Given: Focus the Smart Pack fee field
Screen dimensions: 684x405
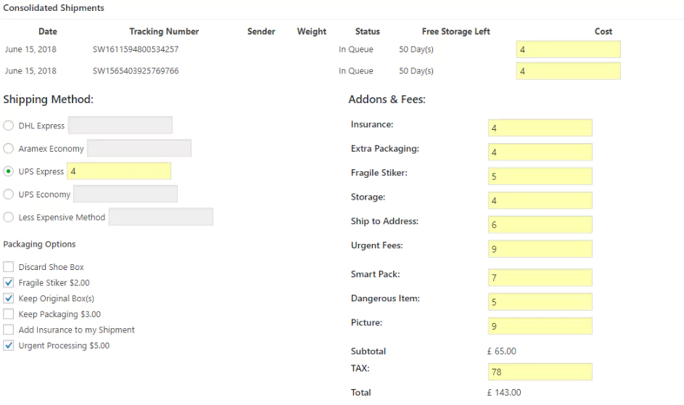Looking at the screenshot, I should [540, 278].
